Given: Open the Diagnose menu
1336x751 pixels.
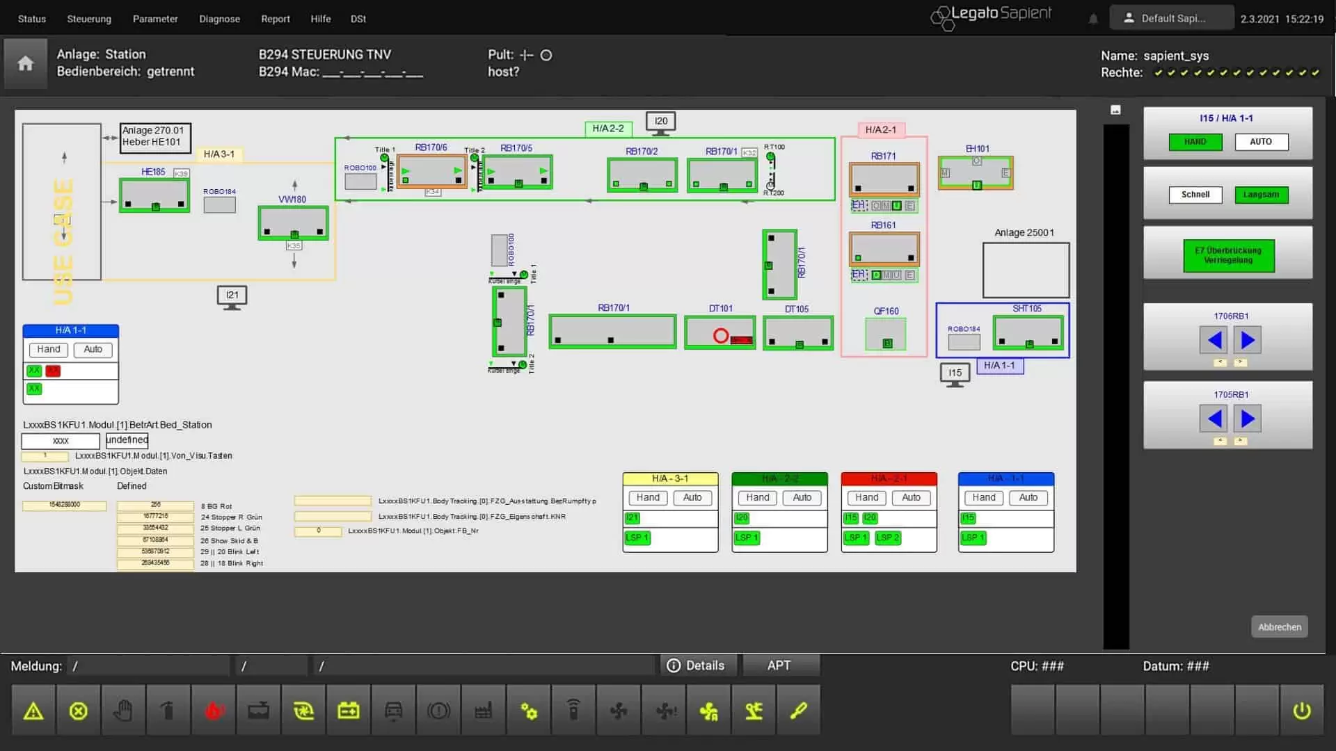Looking at the screenshot, I should pyautogui.click(x=218, y=18).
